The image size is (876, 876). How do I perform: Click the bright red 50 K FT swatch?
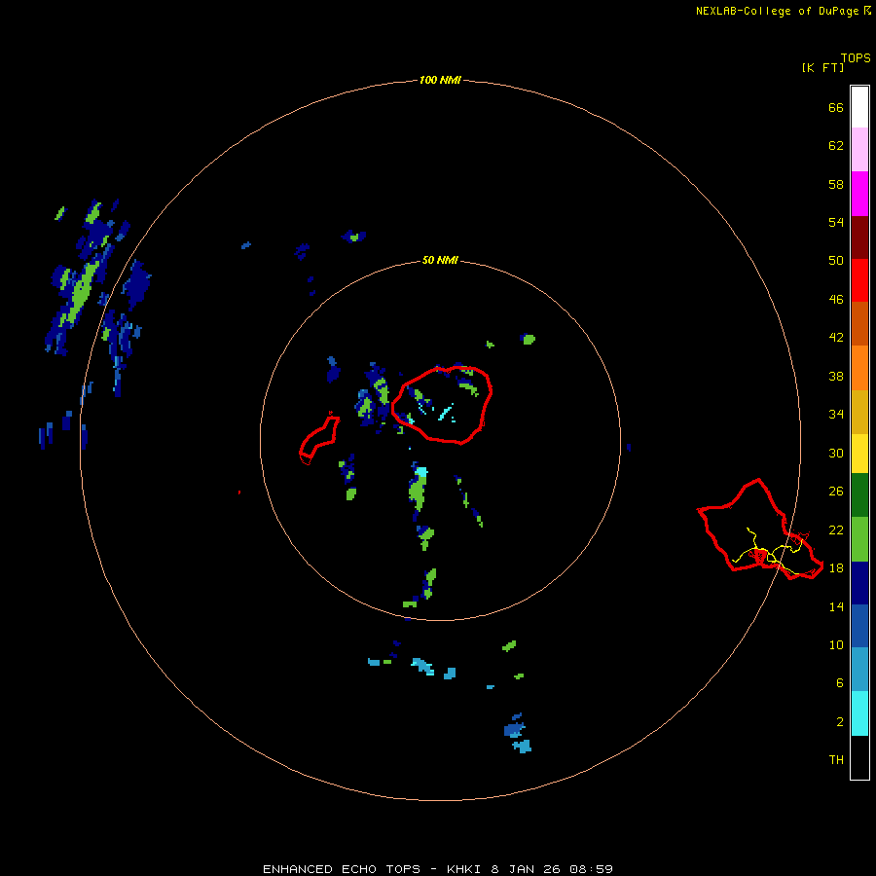[x=859, y=280]
